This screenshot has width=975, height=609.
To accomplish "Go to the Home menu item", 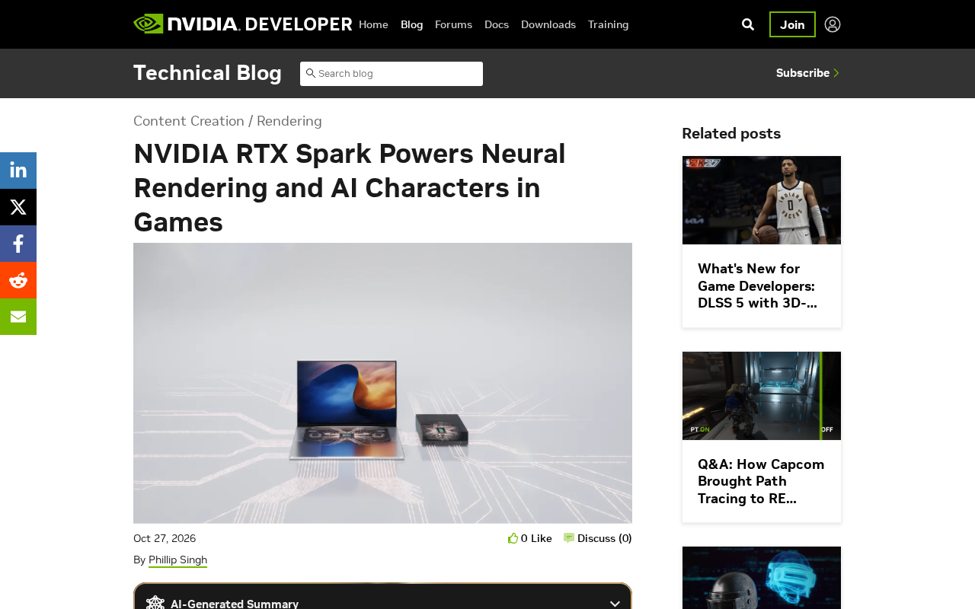I will 373,24.
